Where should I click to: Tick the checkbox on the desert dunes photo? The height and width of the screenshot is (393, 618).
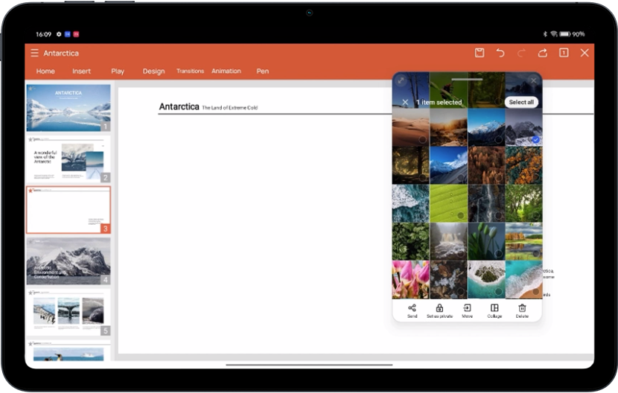(x=422, y=139)
